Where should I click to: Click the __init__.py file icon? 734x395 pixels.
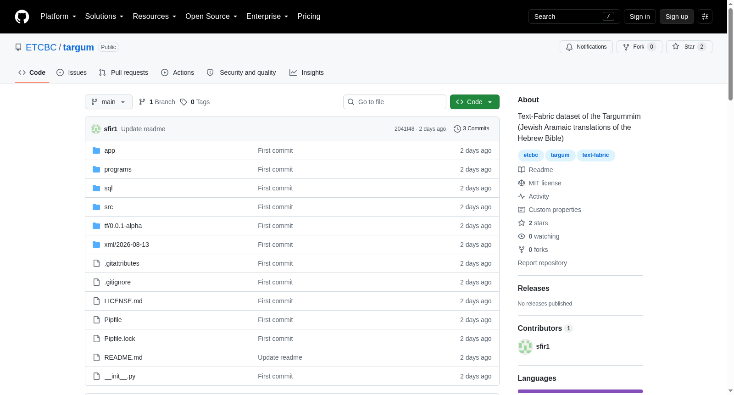(96, 376)
